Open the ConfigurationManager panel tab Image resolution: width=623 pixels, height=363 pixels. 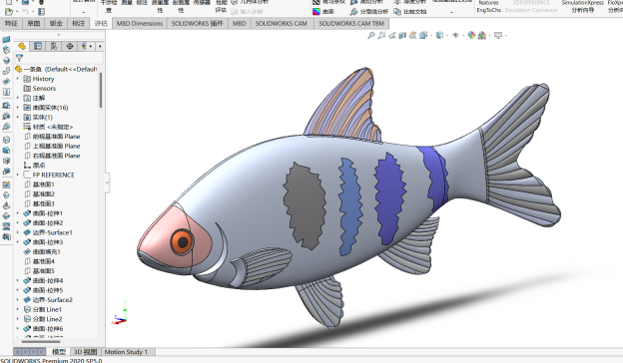click(54, 47)
